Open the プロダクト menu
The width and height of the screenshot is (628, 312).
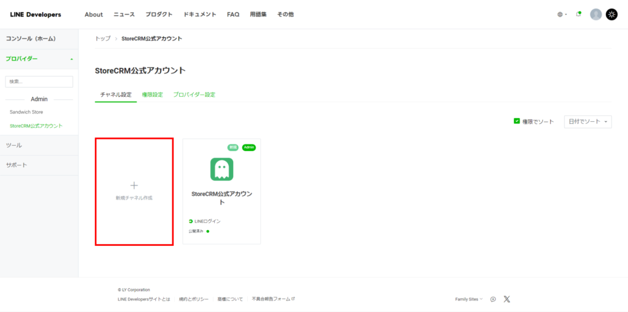[159, 15]
